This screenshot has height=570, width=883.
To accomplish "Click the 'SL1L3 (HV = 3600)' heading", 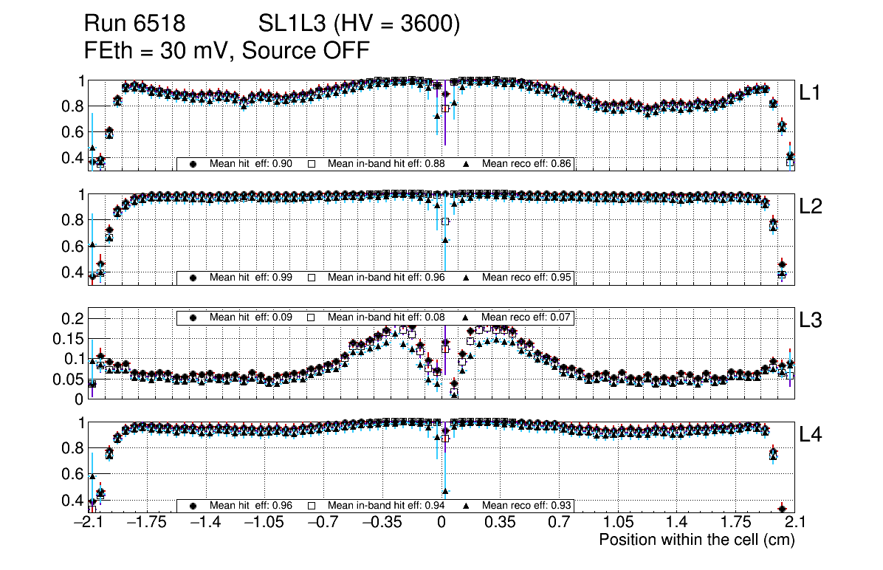I will (x=360, y=25).
